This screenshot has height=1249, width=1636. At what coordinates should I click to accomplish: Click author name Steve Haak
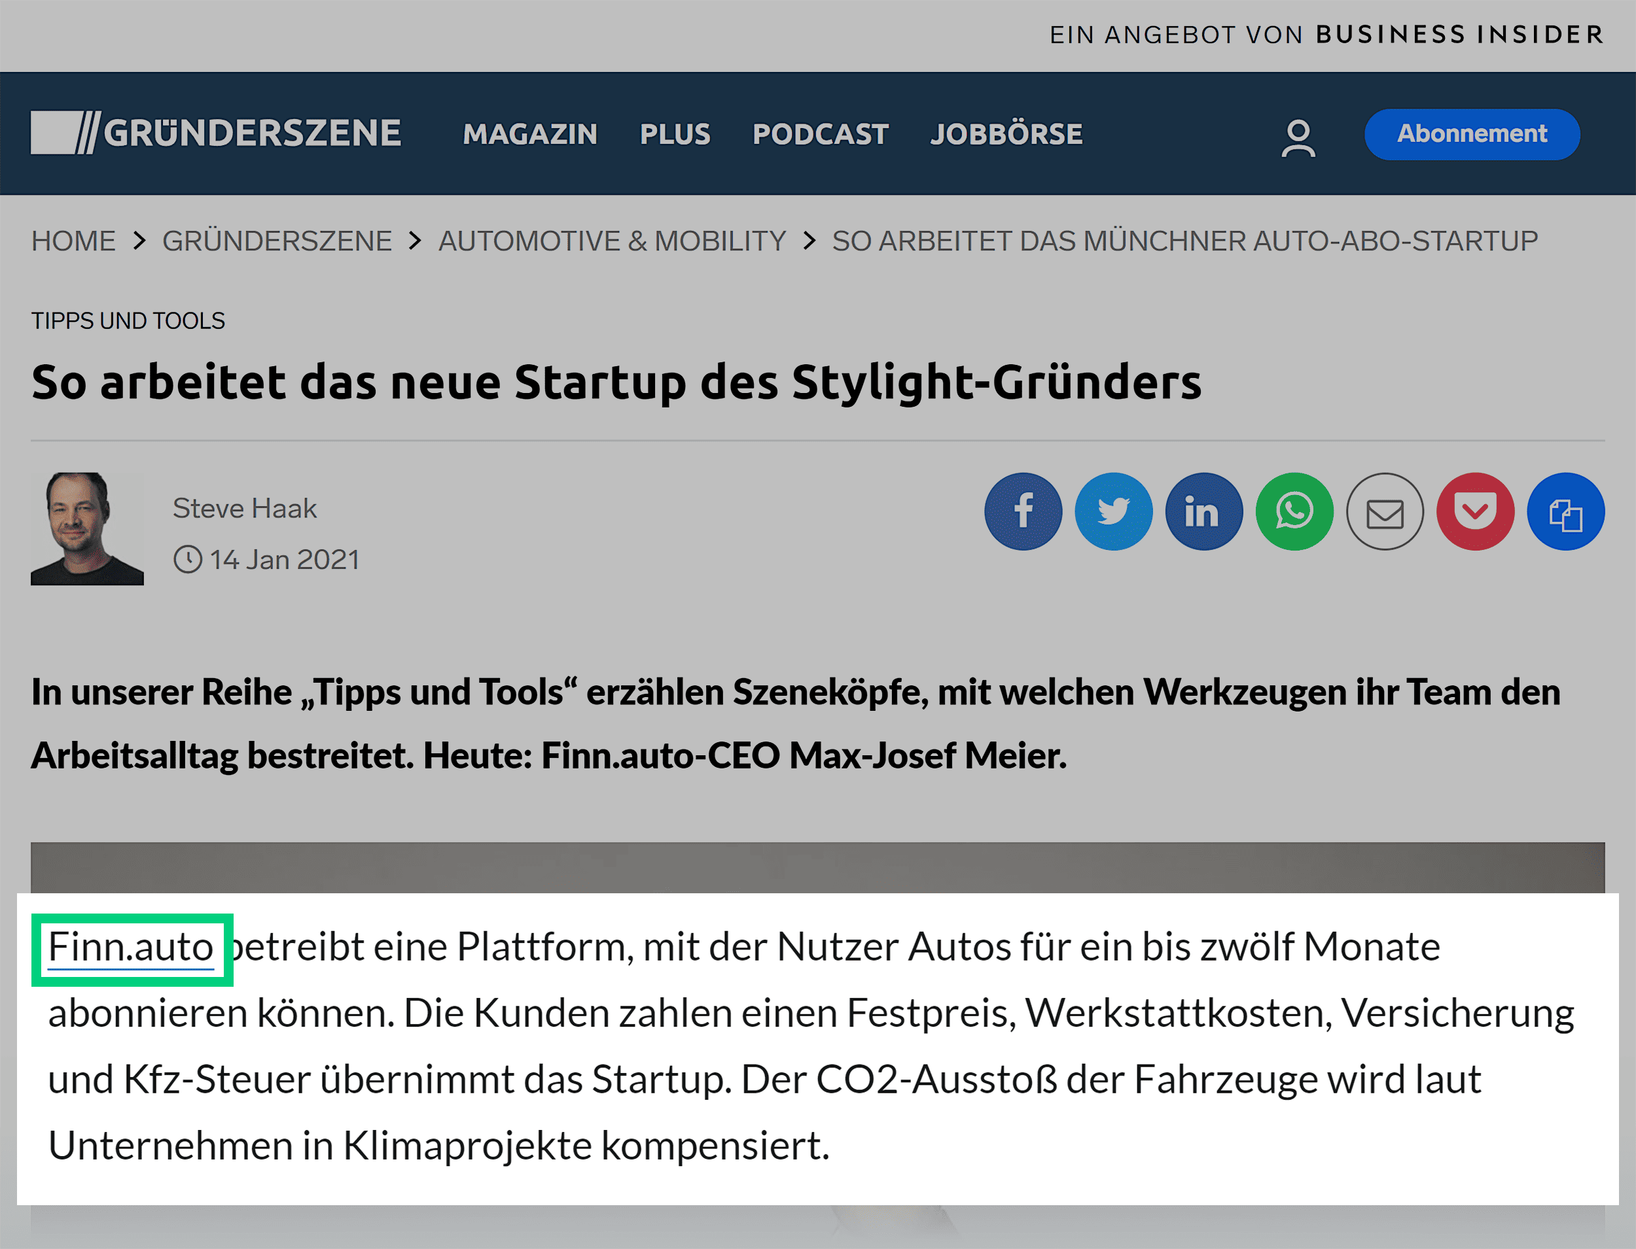click(x=245, y=508)
